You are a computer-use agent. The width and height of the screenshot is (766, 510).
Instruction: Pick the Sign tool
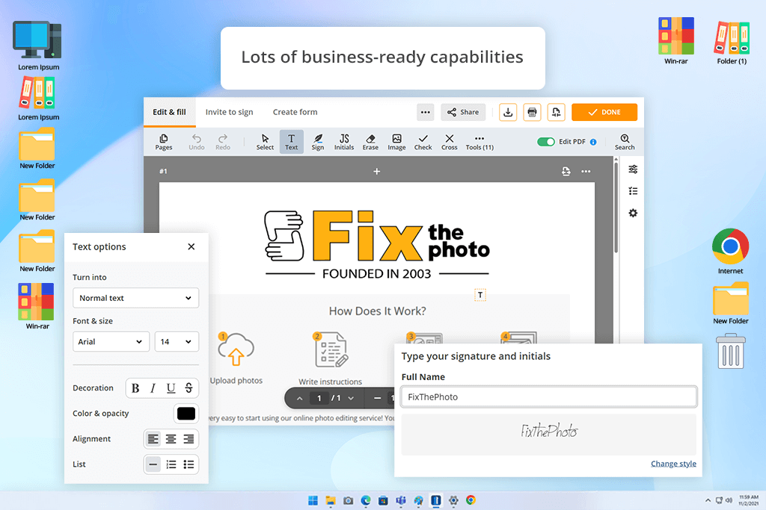tap(317, 142)
